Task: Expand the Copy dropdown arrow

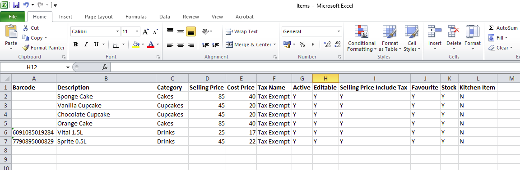Action: click(46, 38)
